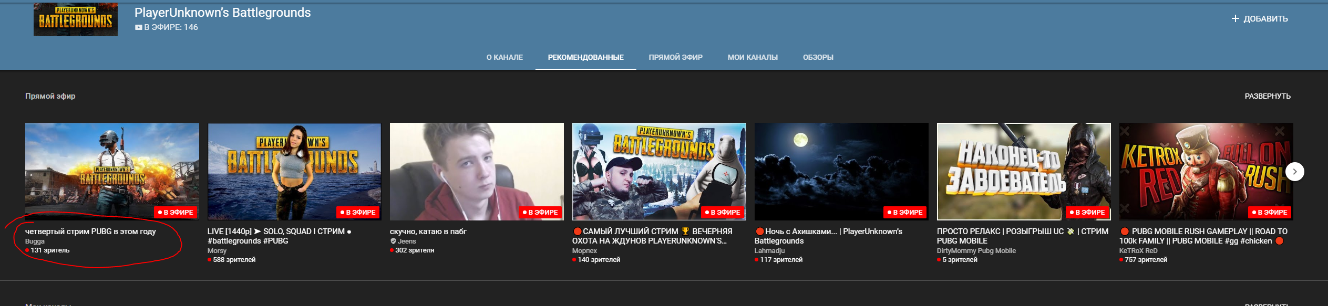Open the channel name Morsy link
The image size is (1328, 306).
pyautogui.click(x=217, y=251)
